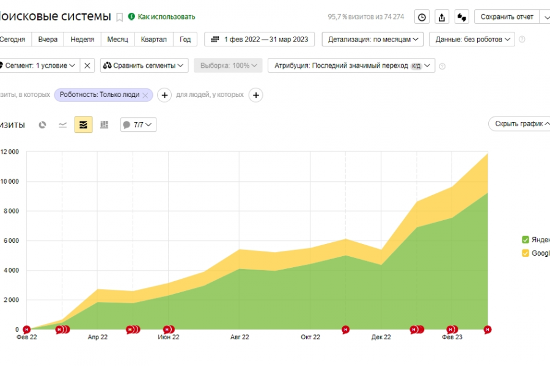The width and height of the screenshot is (550, 366).
Task: Switch to column chart view
Action: 104,125
